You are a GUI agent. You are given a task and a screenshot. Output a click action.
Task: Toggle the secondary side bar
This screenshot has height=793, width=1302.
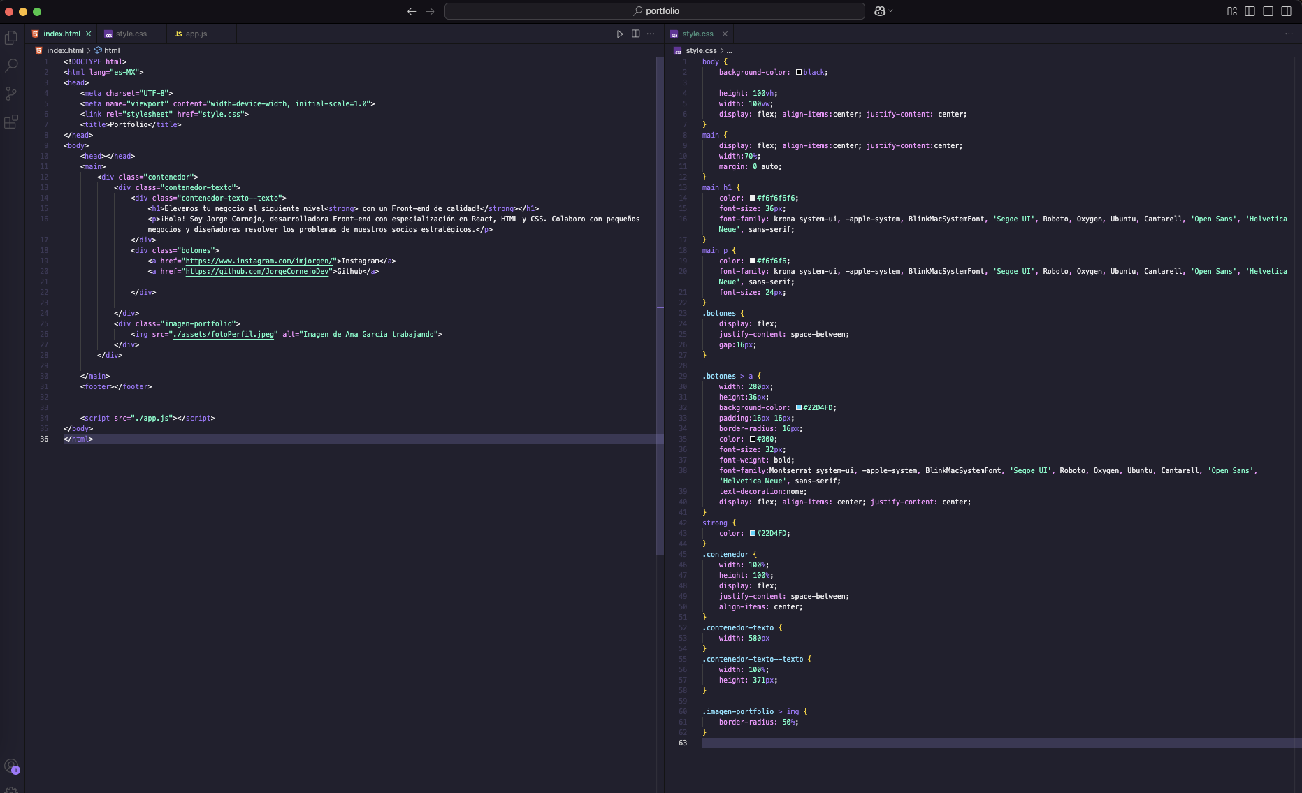(1286, 11)
